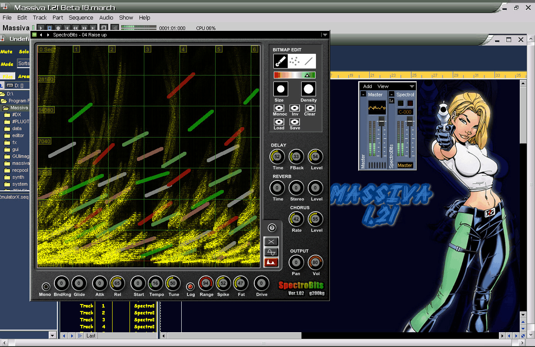Click the previous preset arrow in SpectroBits
The image size is (535, 347).
tap(41, 35)
